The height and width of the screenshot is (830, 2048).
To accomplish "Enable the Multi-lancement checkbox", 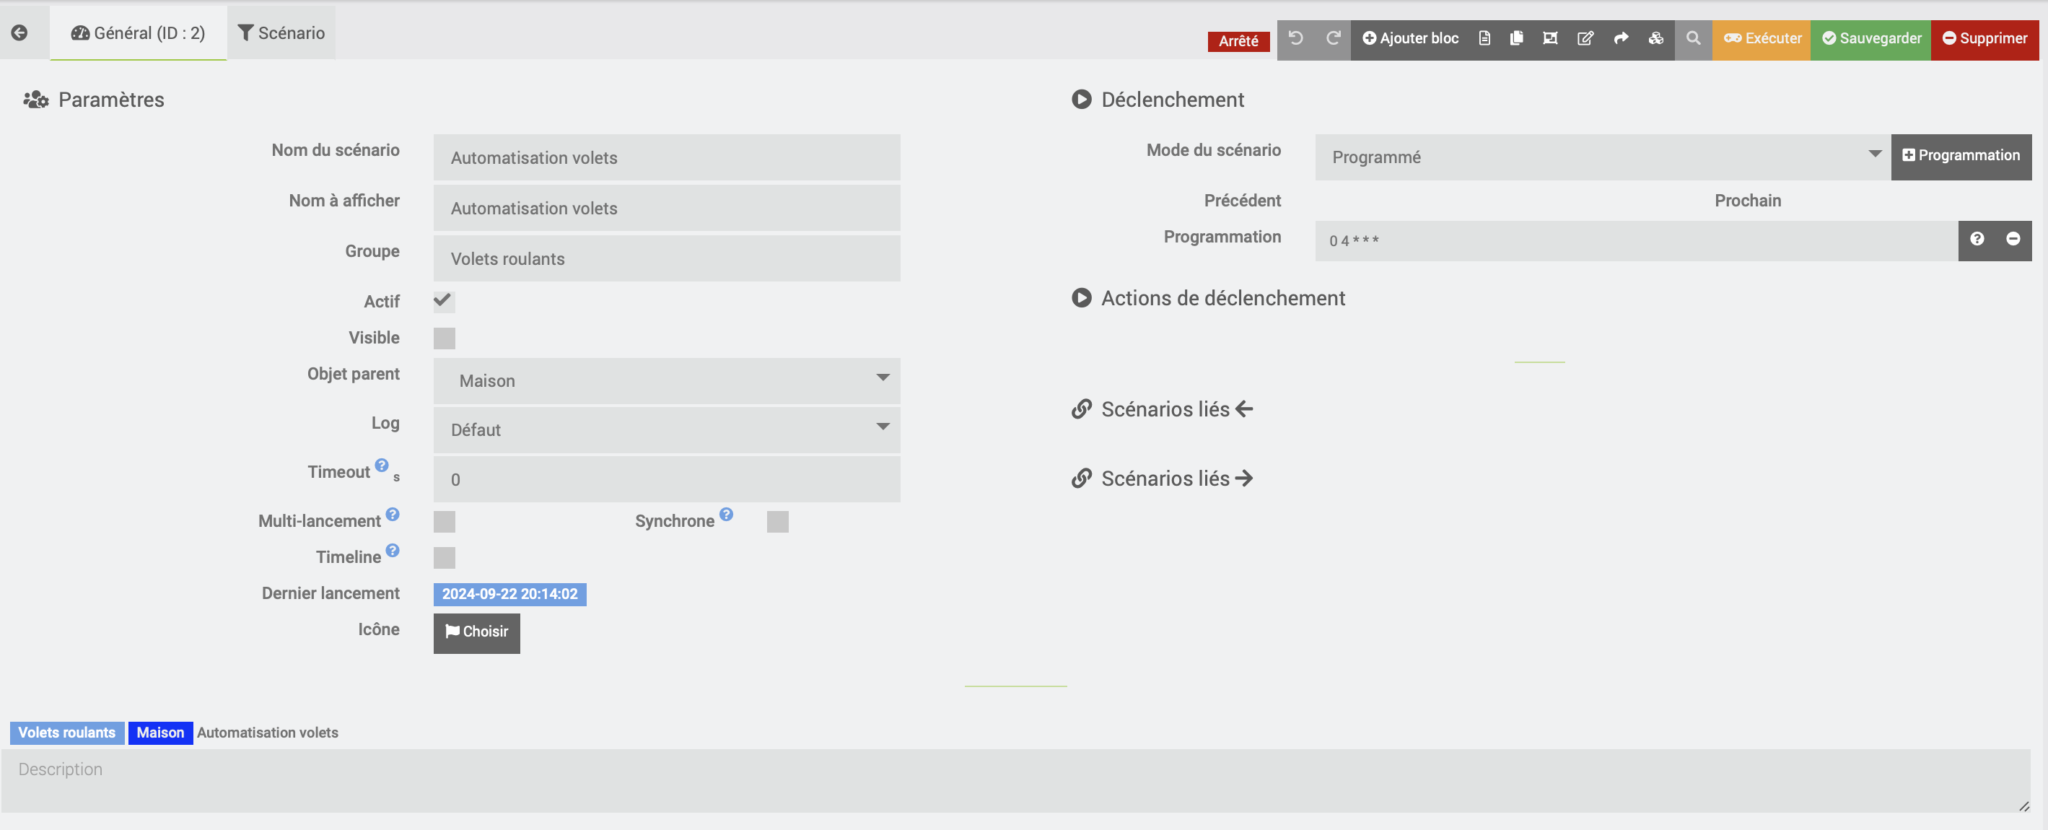I will [444, 522].
